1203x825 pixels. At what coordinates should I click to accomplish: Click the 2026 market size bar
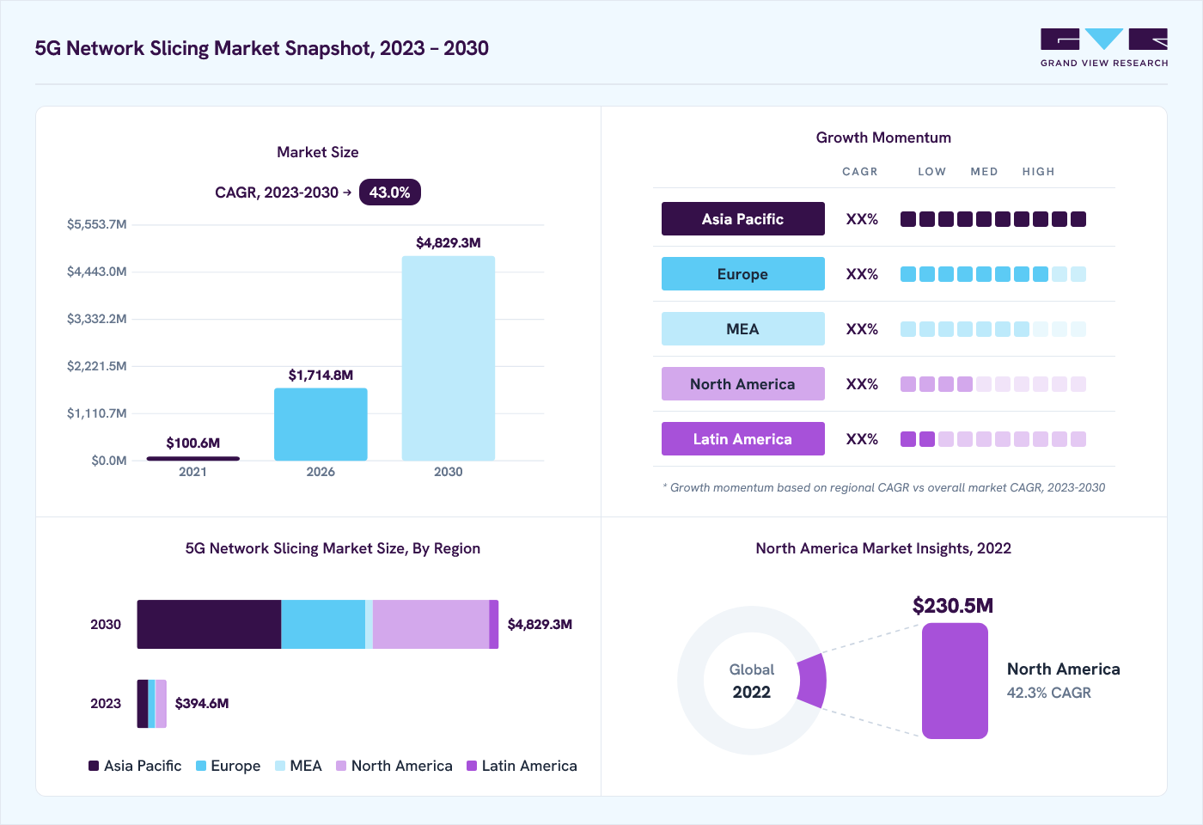pyautogui.click(x=321, y=425)
